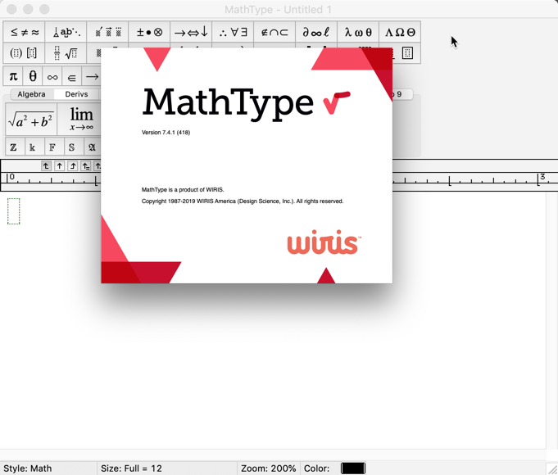Insert the limit x→∞ expression
558x475 pixels.
tap(79, 120)
